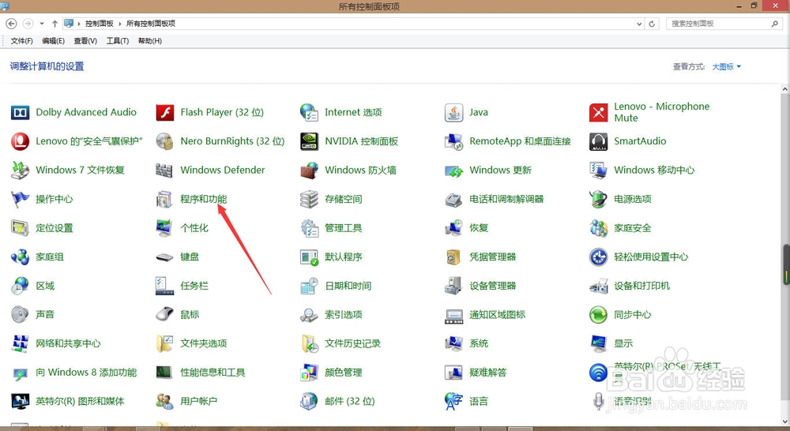Open recent locations dropdown next to forward button
Image resolution: width=790 pixels, height=431 pixels.
42,24
